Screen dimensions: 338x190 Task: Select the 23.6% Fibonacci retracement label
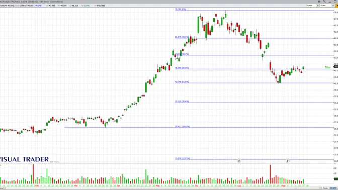click(x=182, y=37)
